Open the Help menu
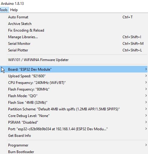This screenshot has width=148, height=154. [x=14, y=10]
